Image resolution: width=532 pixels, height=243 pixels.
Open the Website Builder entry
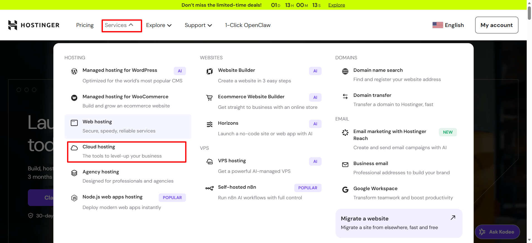pyautogui.click(x=263, y=75)
